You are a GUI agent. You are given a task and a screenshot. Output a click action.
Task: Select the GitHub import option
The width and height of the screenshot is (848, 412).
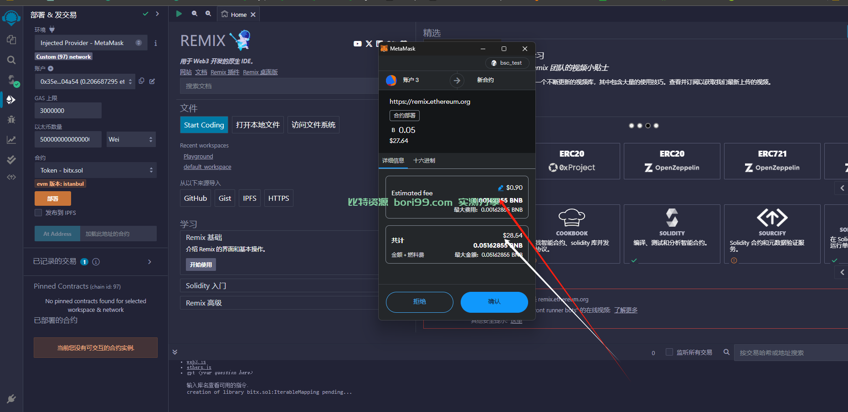tap(195, 198)
